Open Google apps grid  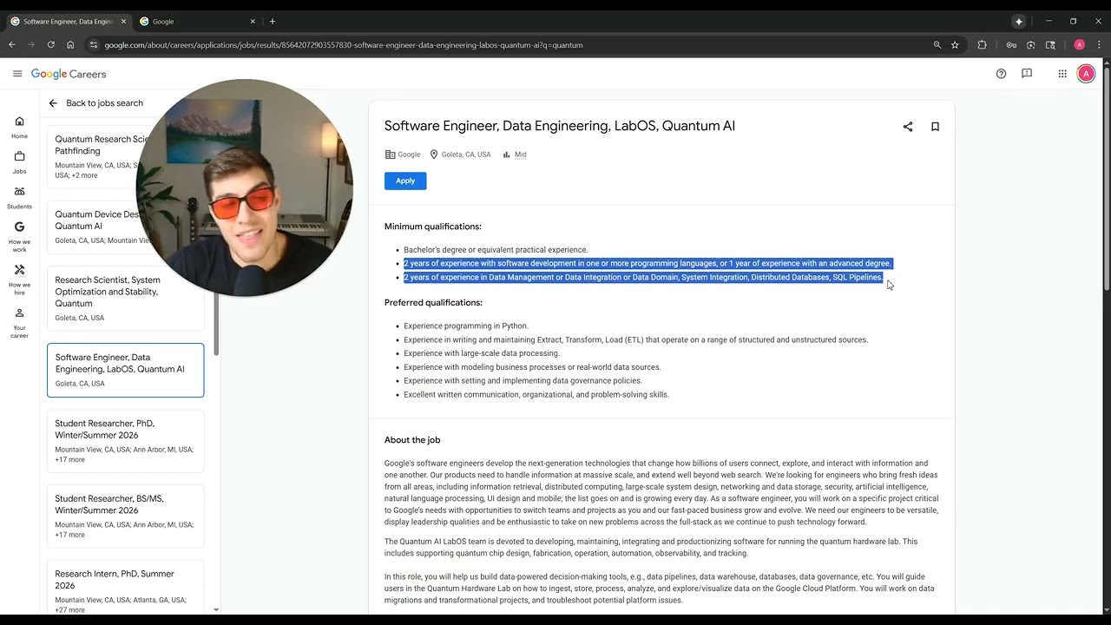coord(1062,74)
